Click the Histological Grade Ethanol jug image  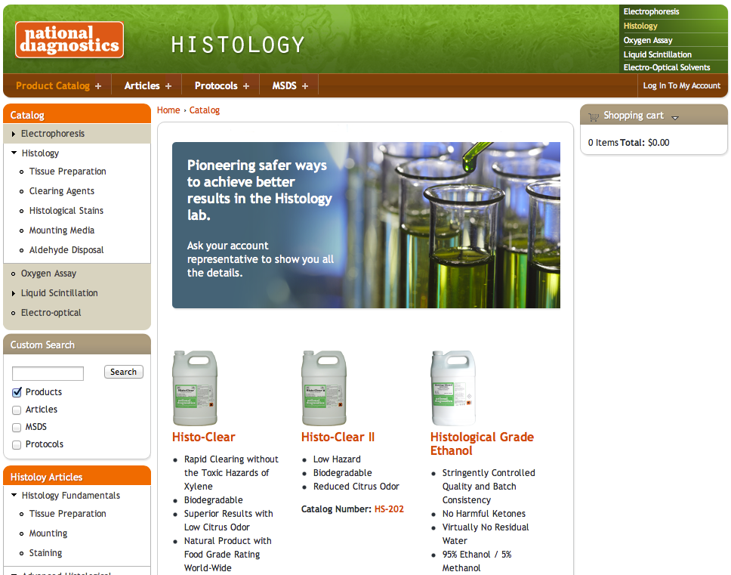453,388
